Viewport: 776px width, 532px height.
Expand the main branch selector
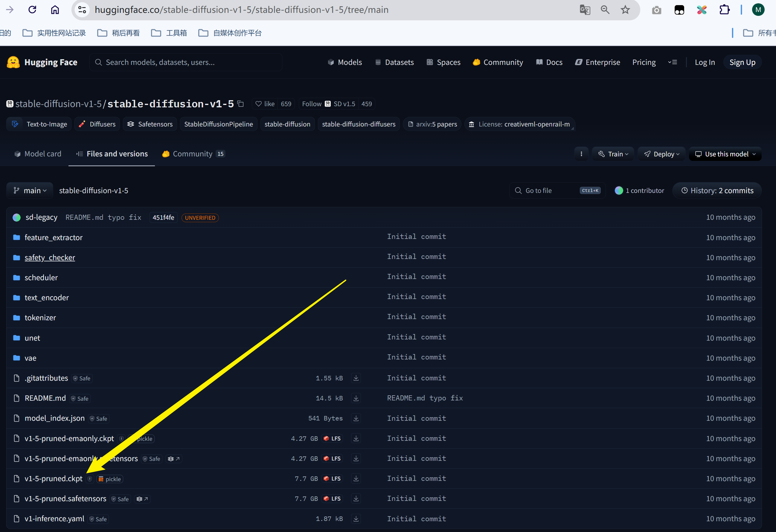point(30,191)
